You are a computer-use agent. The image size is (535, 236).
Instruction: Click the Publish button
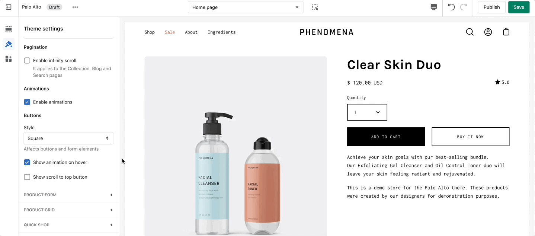(x=491, y=7)
